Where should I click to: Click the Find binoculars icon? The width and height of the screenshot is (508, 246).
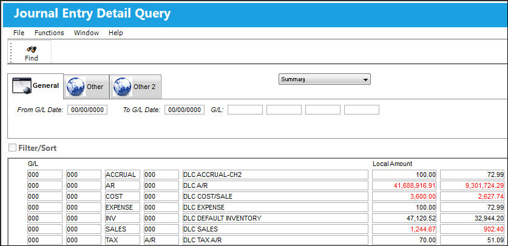click(32, 49)
